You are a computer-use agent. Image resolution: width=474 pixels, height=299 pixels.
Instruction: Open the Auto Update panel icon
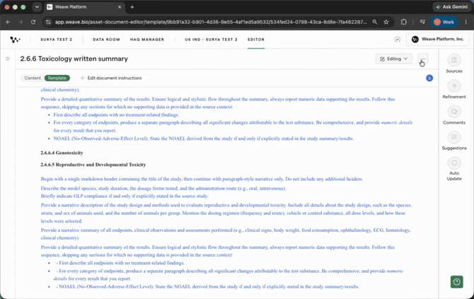(x=454, y=163)
